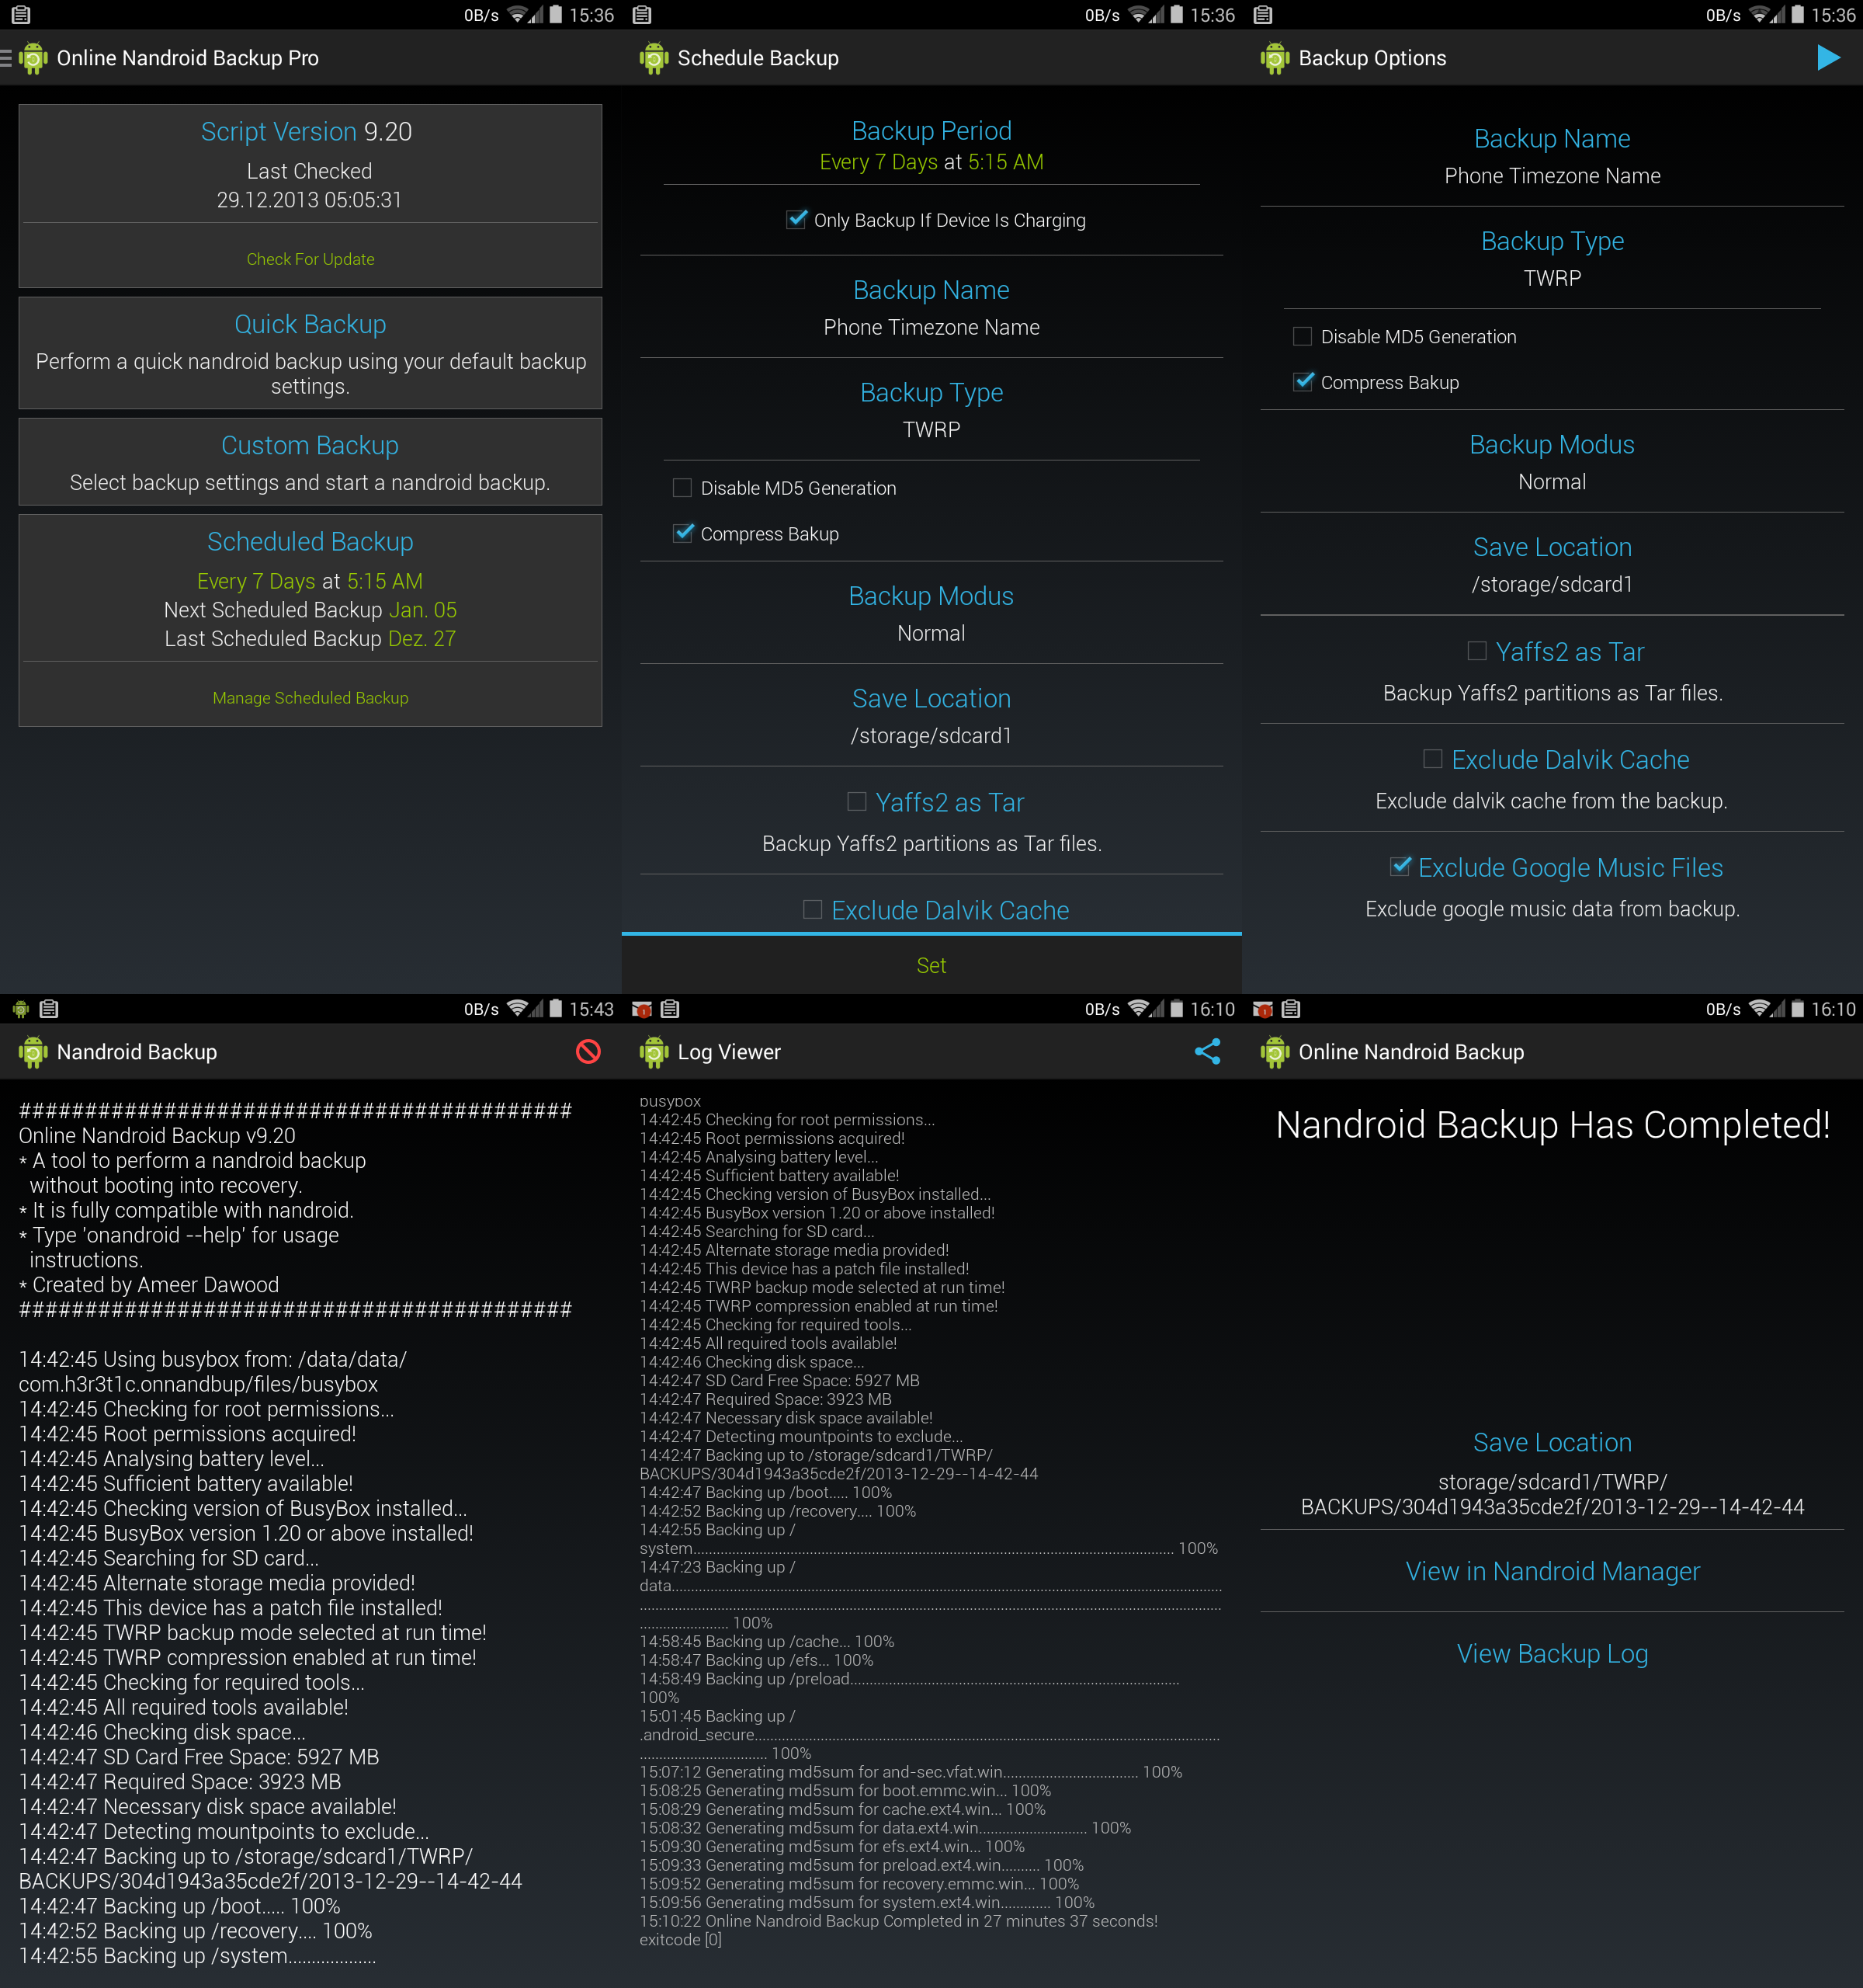Image resolution: width=1863 pixels, height=1988 pixels.
Task: Tap the android icon beside Online Nandroid Backup title
Action: coord(1275,1052)
